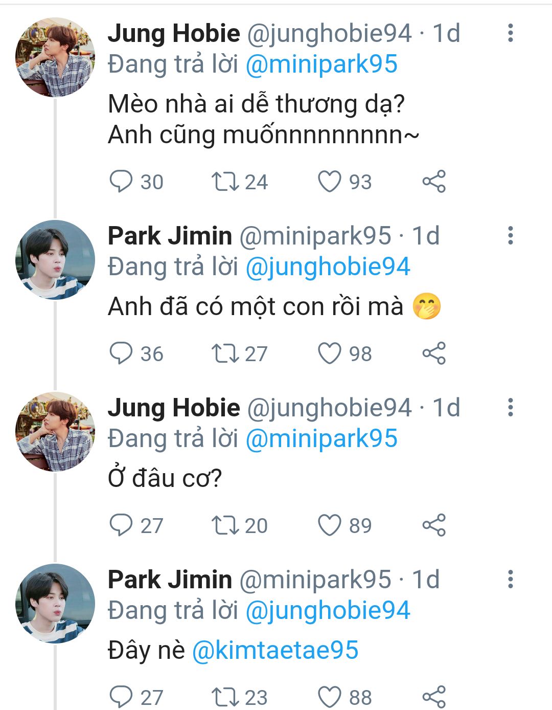Open @minipark95 link in the first tweet
Viewport: 552px width, 710px height.
[x=321, y=65]
